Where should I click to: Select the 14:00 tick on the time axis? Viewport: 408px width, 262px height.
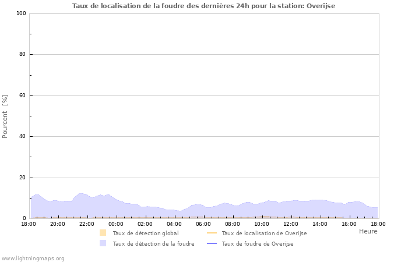320,224
